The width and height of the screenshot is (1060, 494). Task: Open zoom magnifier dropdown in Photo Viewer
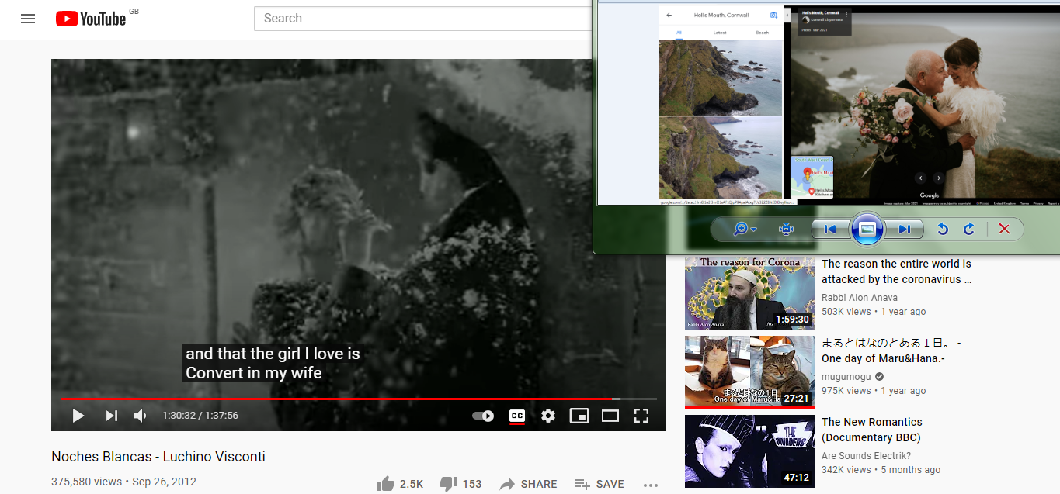[744, 230]
